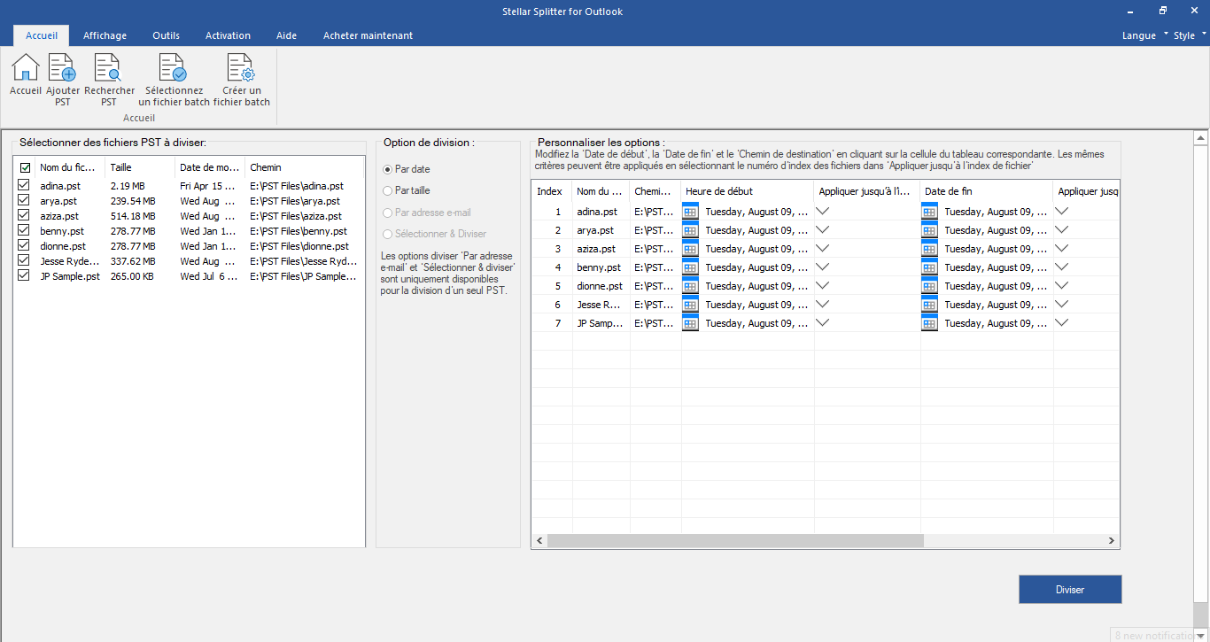
Task: Open the Style dropdown menu
Action: click(x=1190, y=35)
